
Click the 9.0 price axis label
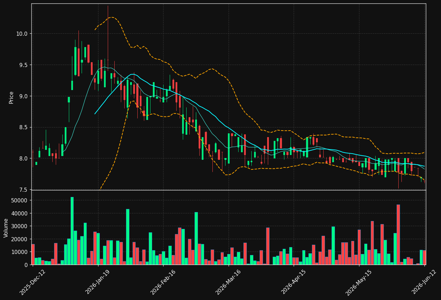24,96
